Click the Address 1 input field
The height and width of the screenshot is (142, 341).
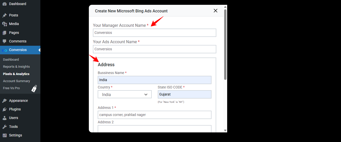click(x=154, y=115)
